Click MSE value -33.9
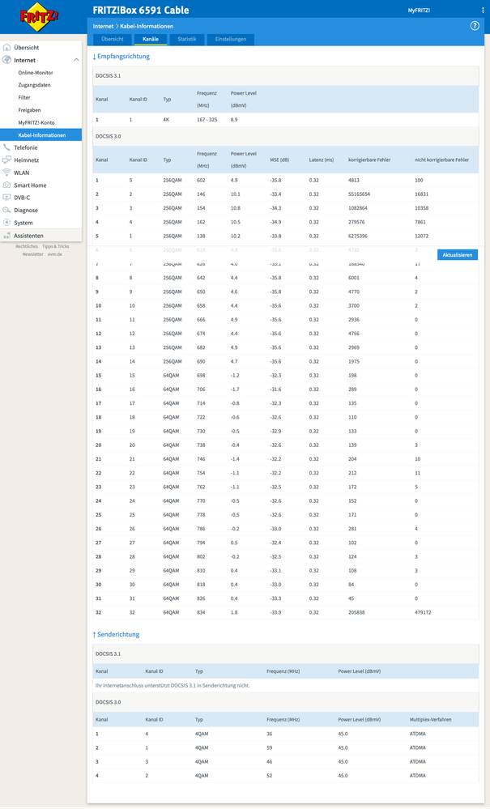490x809 pixels. coord(275,613)
